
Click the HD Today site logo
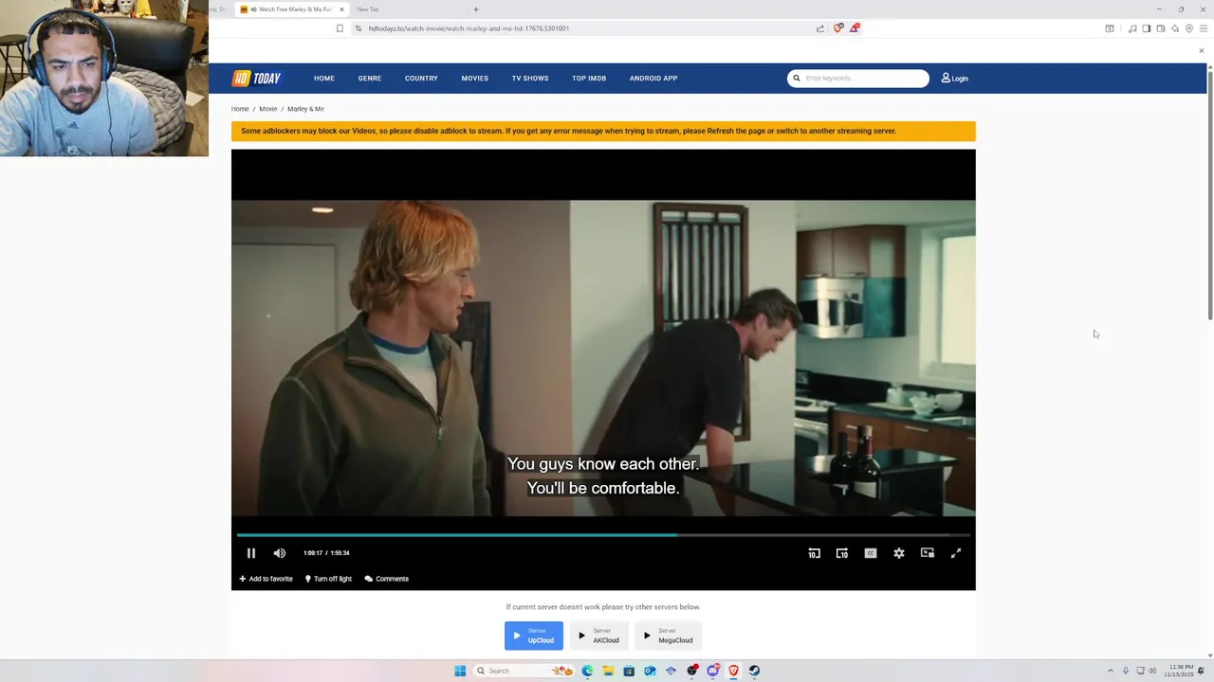tap(257, 79)
